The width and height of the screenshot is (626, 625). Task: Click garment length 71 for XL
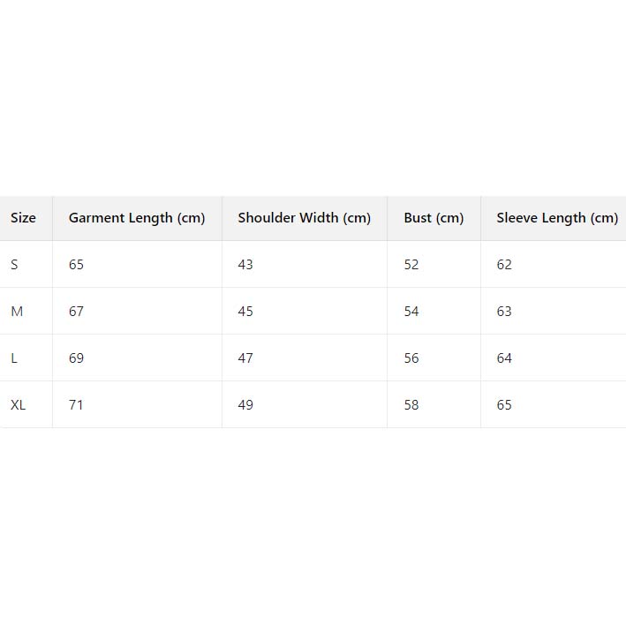coord(77,405)
